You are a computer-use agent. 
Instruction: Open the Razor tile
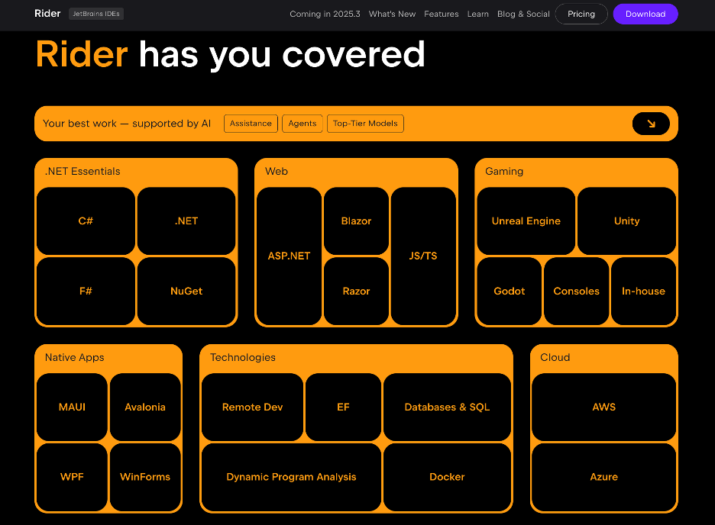click(x=356, y=291)
